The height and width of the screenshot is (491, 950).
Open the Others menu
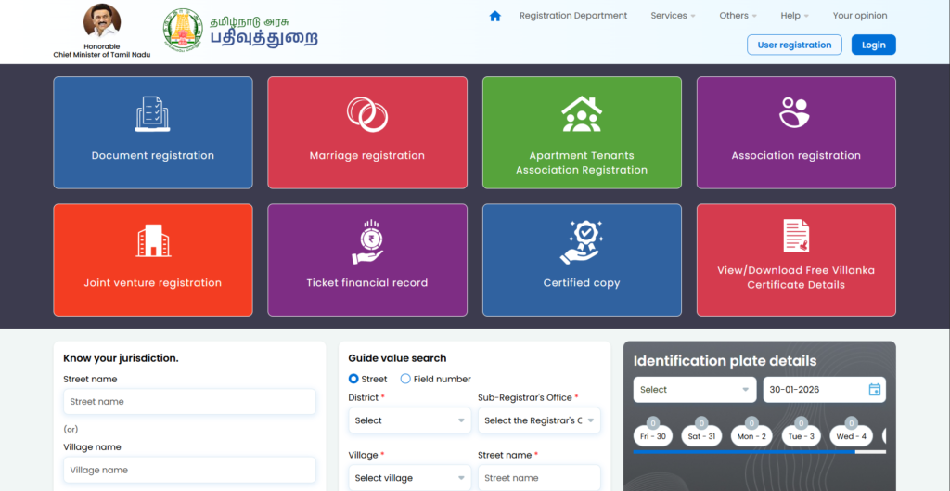coord(738,16)
